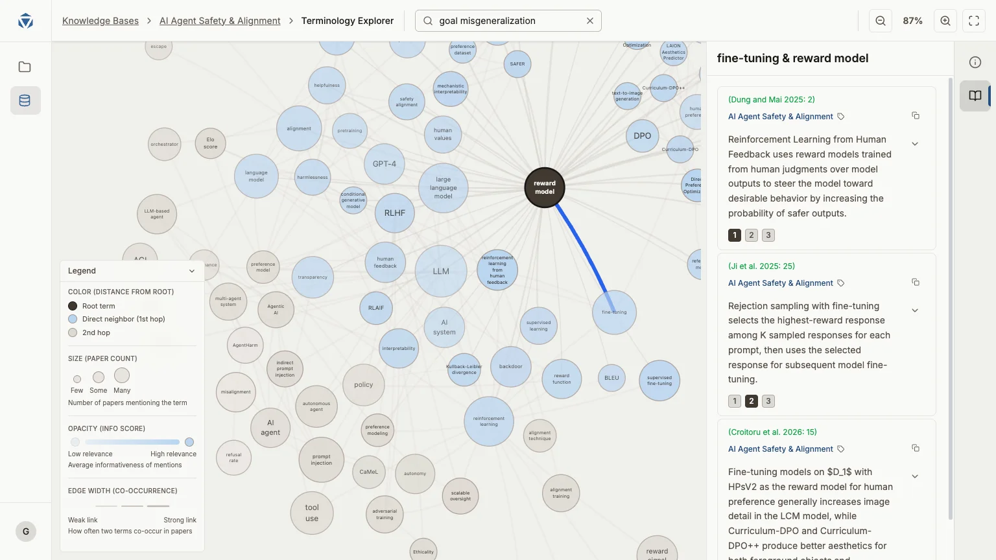The width and height of the screenshot is (996, 560).
Task: Select the database sidebar icon
Action: tap(25, 100)
